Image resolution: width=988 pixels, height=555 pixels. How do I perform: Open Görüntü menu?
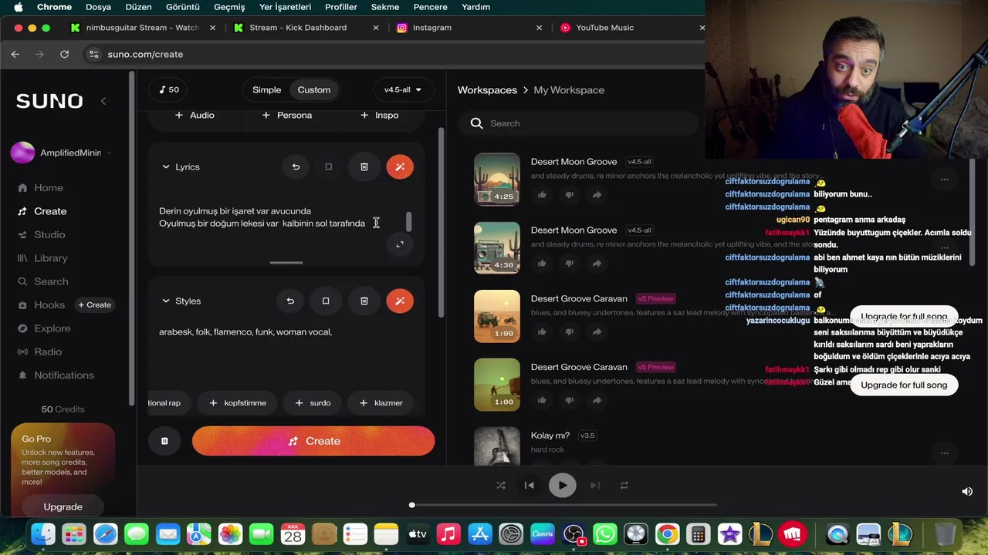coord(183,7)
